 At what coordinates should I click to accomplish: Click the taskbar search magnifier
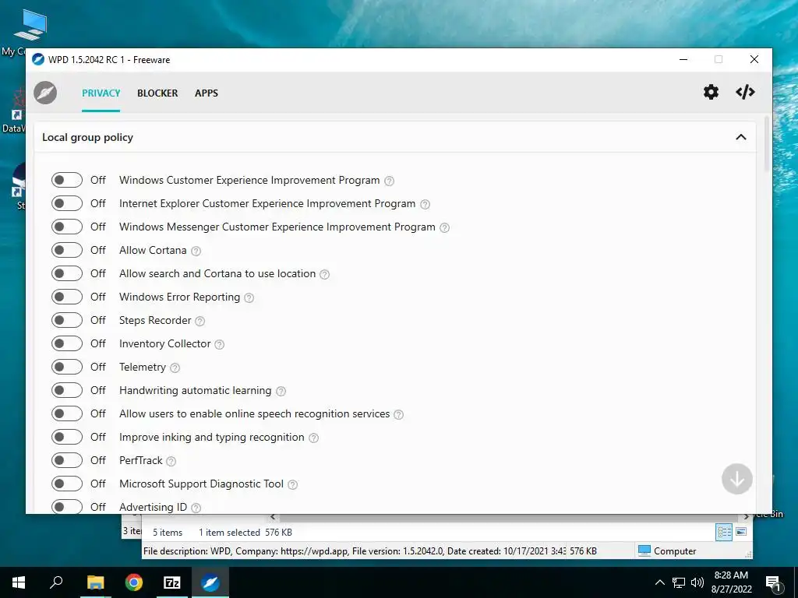point(56,582)
